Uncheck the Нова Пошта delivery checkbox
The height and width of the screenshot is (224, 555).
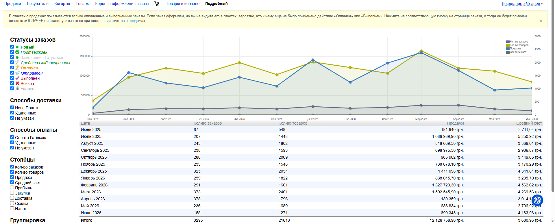[x=12, y=108]
